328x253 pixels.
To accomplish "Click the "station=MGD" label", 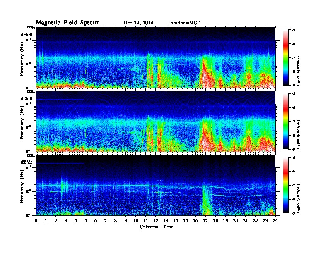I will point(186,23).
